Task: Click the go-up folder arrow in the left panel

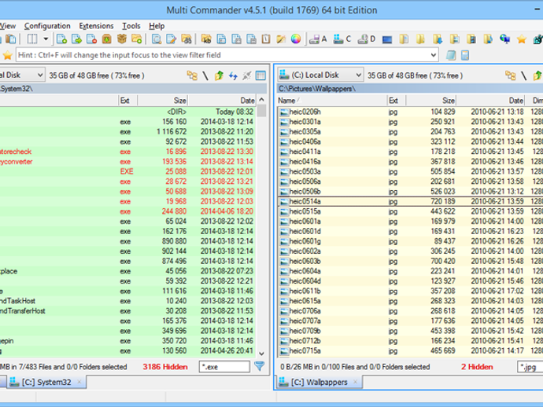Action: coord(219,75)
